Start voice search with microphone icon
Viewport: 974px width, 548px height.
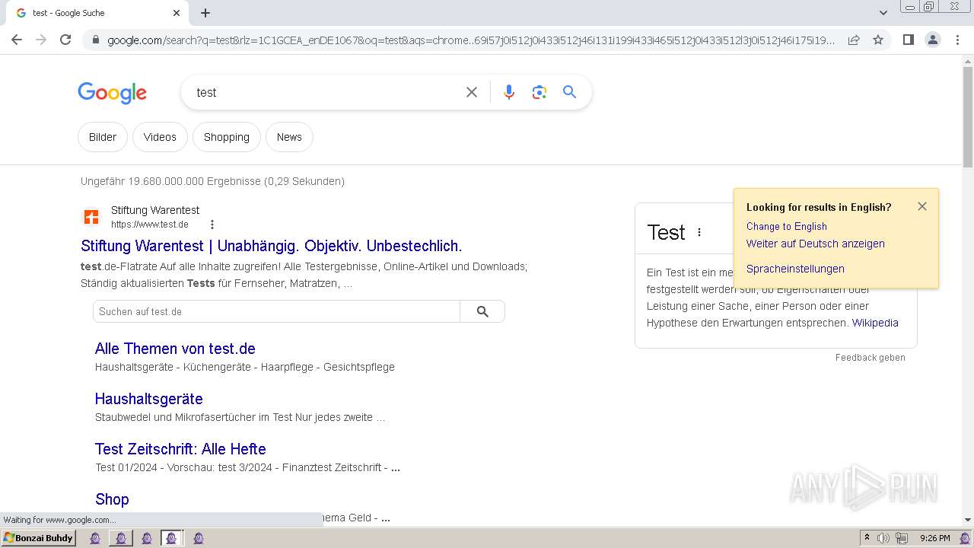(x=509, y=92)
